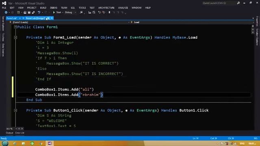
Task: Open the Toolbox side panel
Action: point(3,37)
